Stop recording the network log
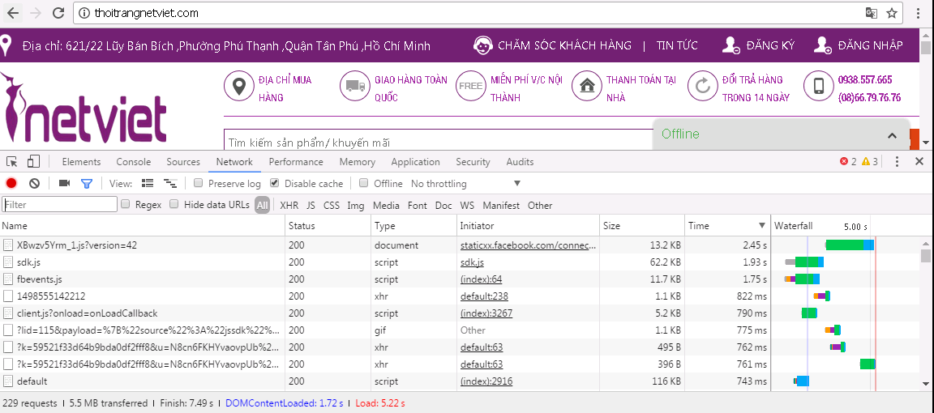The height and width of the screenshot is (413, 934). point(11,183)
